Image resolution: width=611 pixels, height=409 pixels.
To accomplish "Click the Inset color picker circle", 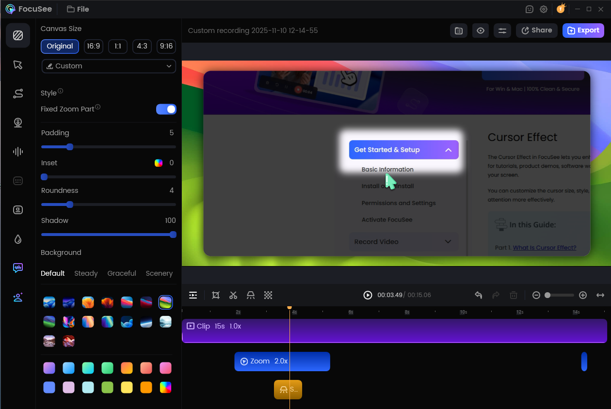I will [159, 163].
